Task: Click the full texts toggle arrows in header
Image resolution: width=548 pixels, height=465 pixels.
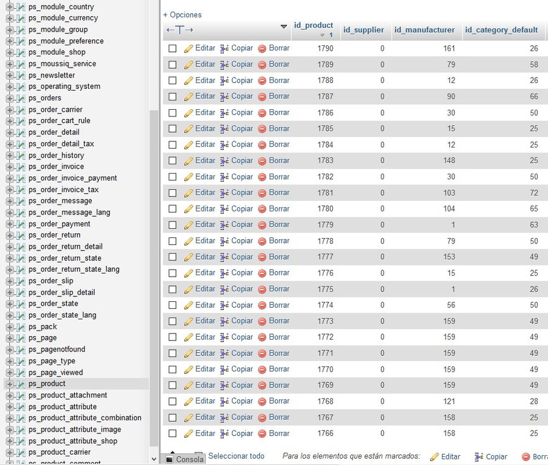Action: (x=180, y=30)
